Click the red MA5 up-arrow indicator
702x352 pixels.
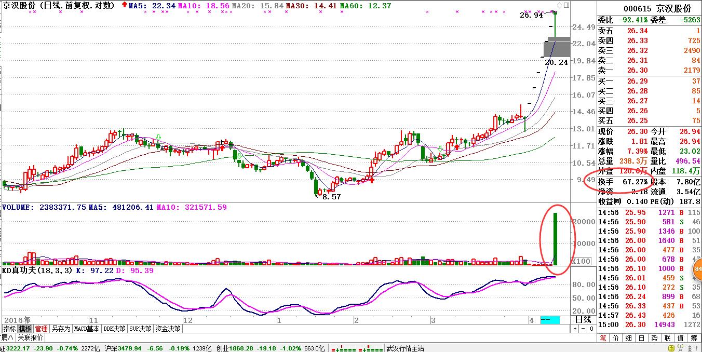tap(123, 5)
